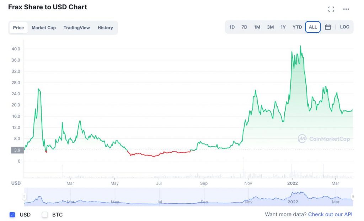Open the Check out our API link
Image resolution: width=364 pixels, height=221 pixels.
click(x=330, y=215)
